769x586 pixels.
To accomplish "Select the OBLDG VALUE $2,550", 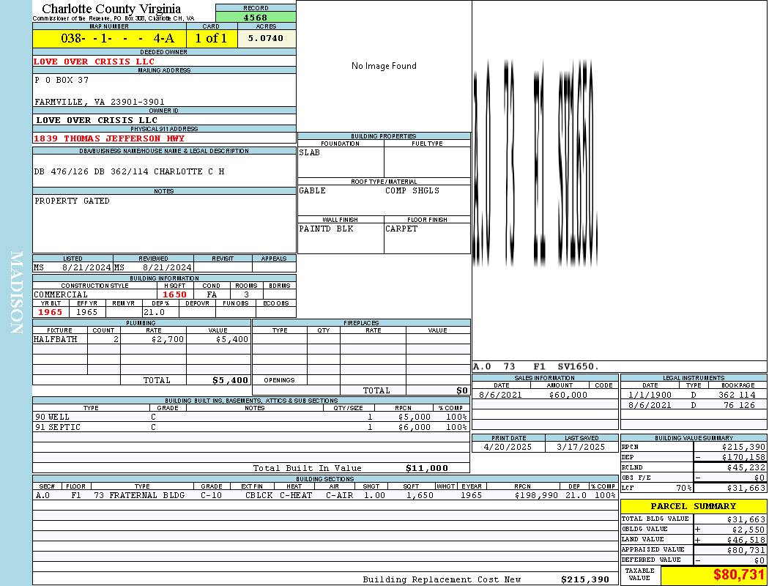I will coord(748,530).
